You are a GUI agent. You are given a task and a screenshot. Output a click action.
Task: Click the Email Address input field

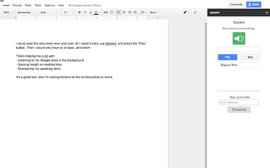point(239,102)
